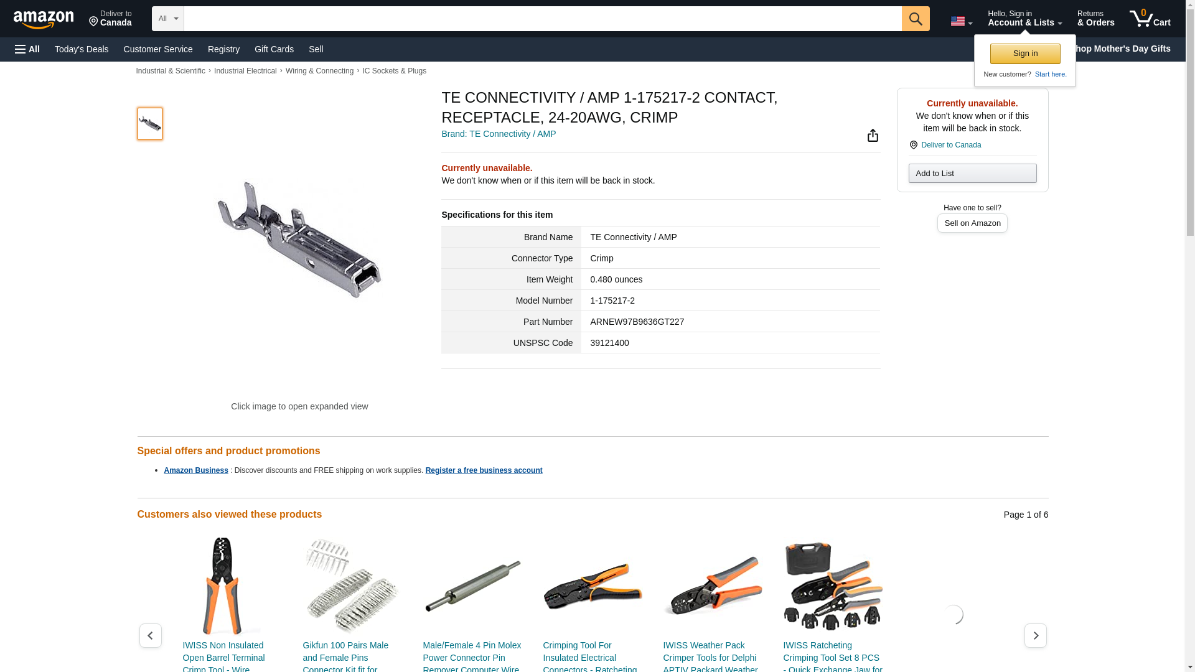Open the shopping cart icon
Image resolution: width=1195 pixels, height=672 pixels.
[x=1150, y=18]
